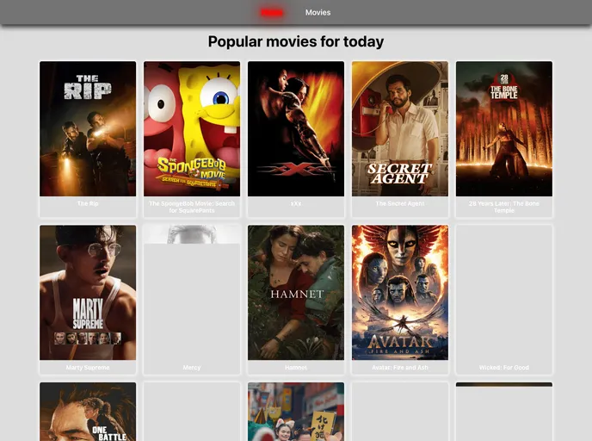Click the red logo in the header

point(271,12)
